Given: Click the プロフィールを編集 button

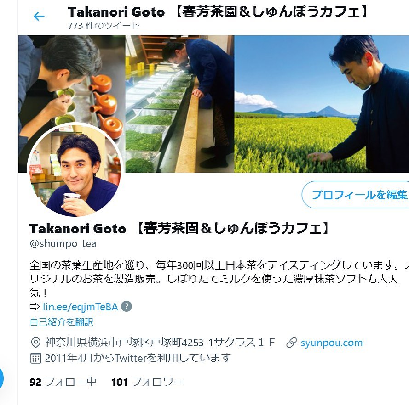Looking at the screenshot, I should point(356,195).
